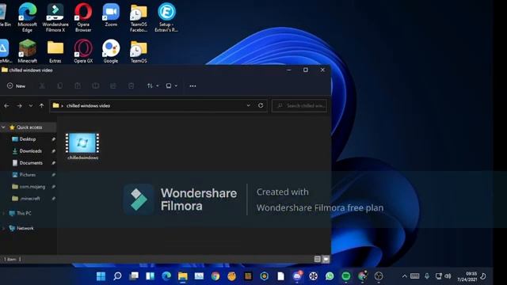Click the Microsoft Edge desktop shortcut
Screen dimensions: 507x285
point(28,17)
